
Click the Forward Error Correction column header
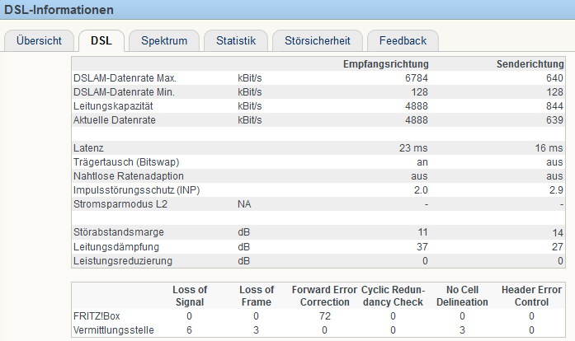point(323,295)
